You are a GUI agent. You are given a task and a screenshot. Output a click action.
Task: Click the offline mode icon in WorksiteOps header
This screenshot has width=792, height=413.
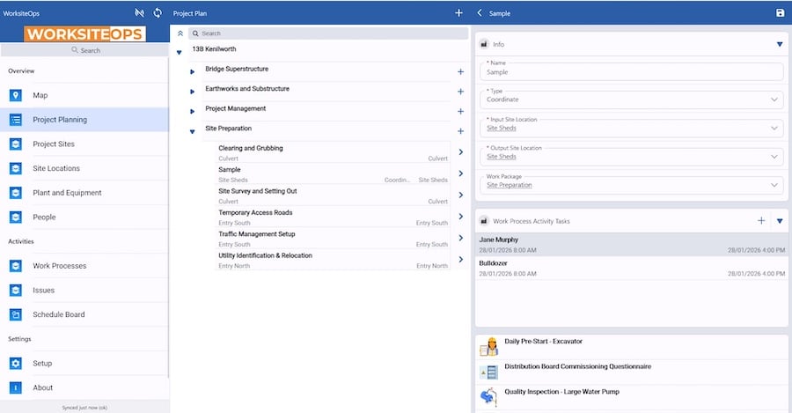click(x=139, y=12)
